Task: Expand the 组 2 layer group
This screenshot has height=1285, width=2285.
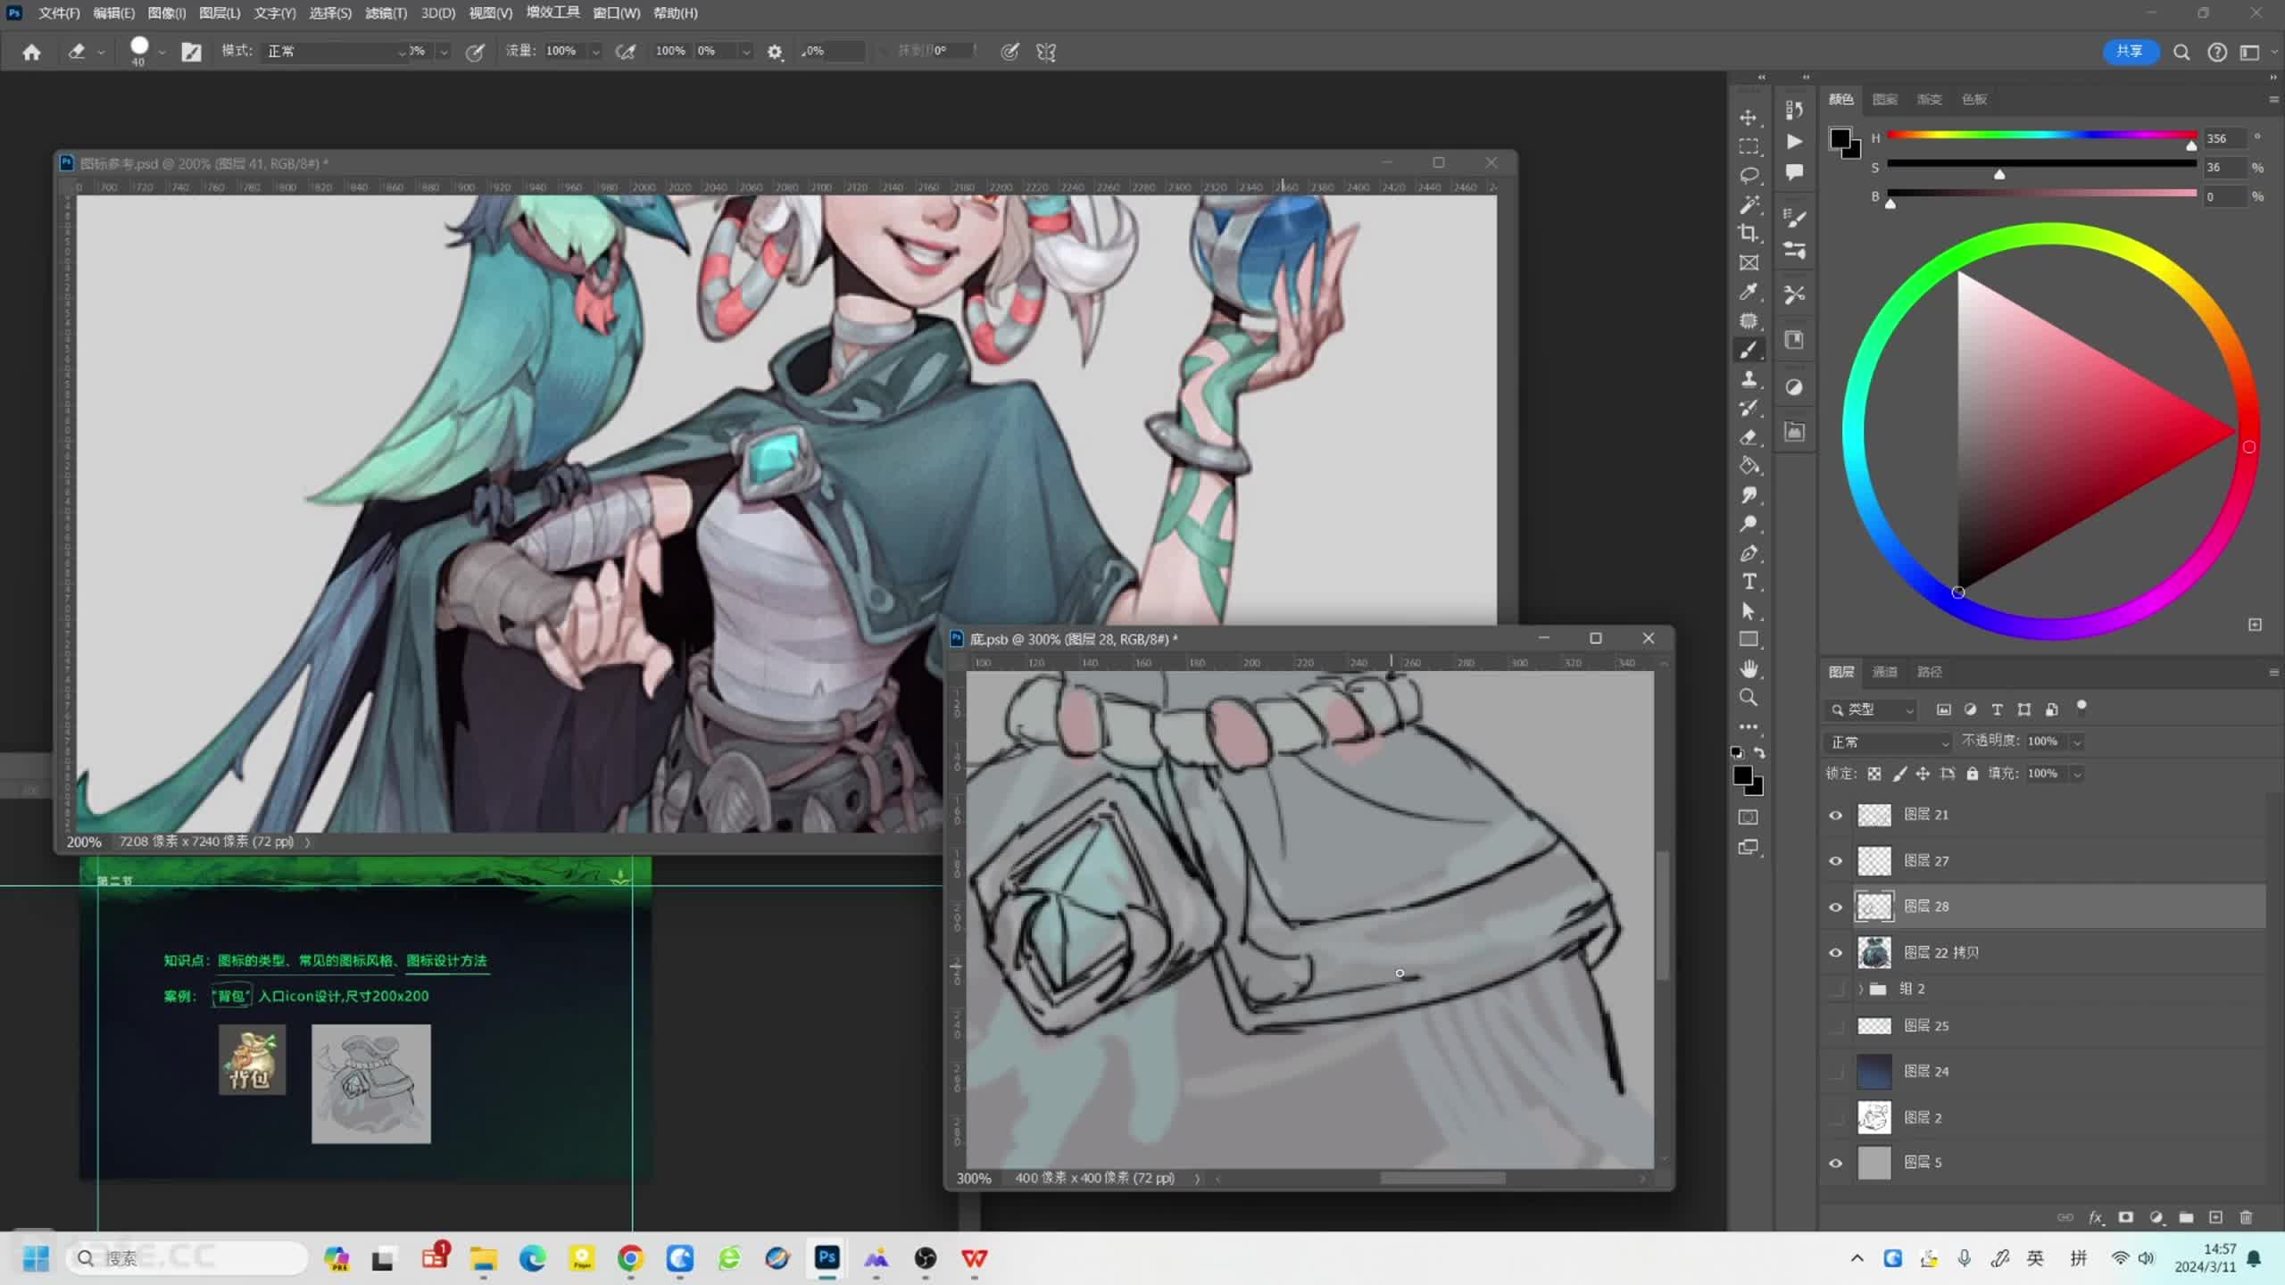Action: tap(1861, 989)
